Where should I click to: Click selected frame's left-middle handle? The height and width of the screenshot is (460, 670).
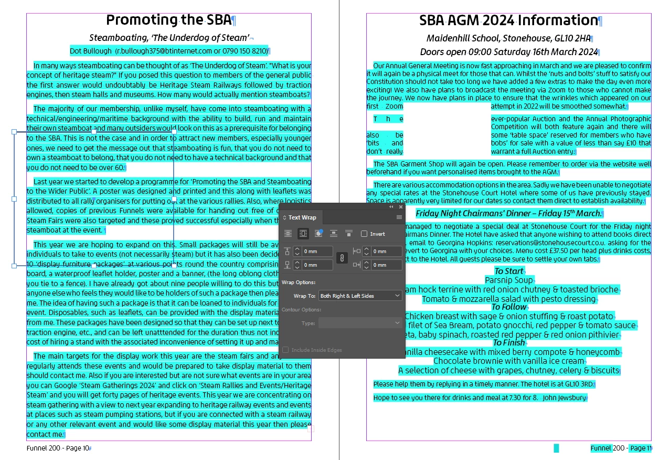14,199
